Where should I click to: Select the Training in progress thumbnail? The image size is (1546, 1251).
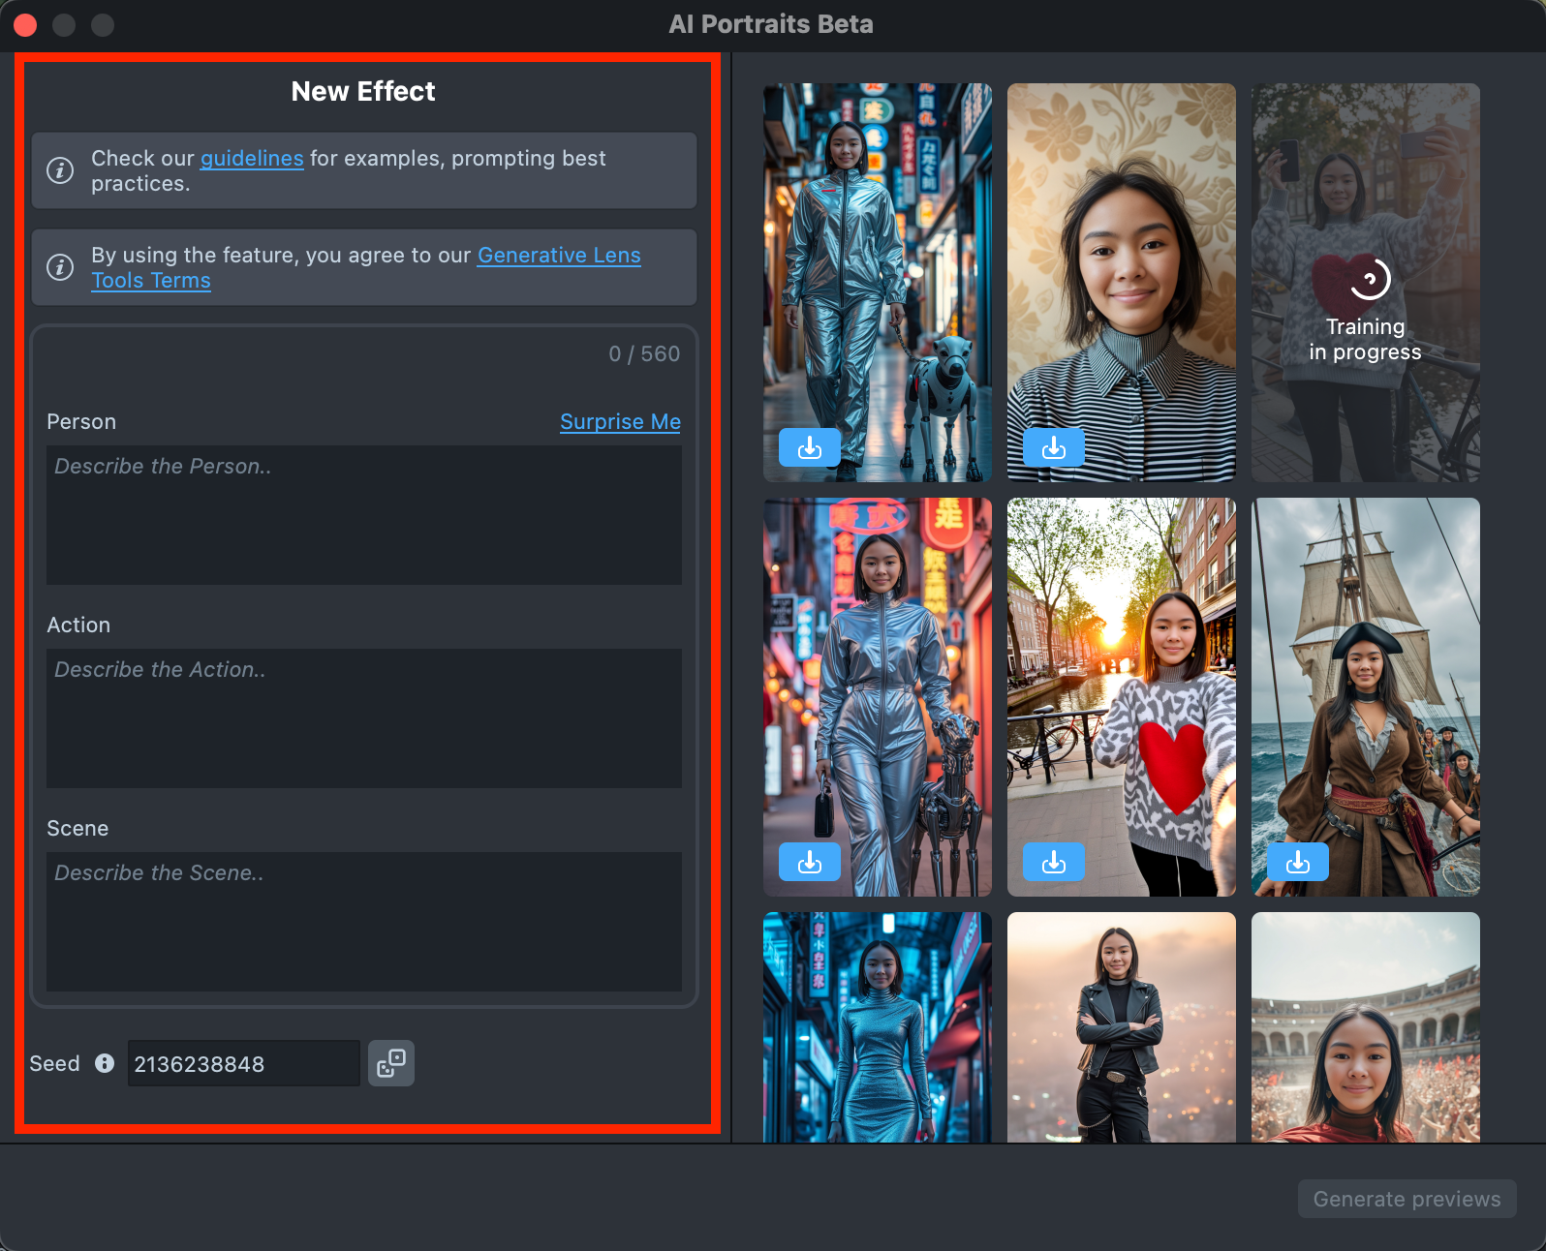point(1365,283)
